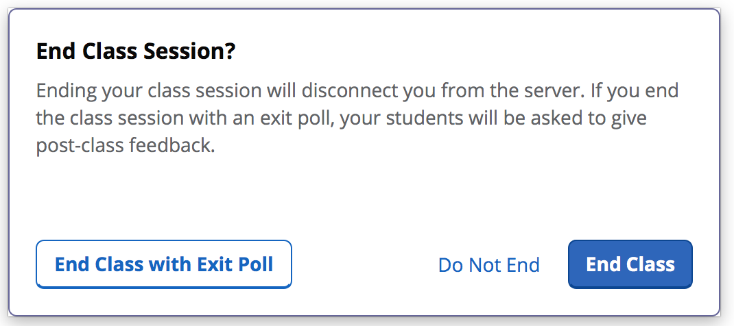
Task: Hit the Do Not End text link
Action: 488,265
